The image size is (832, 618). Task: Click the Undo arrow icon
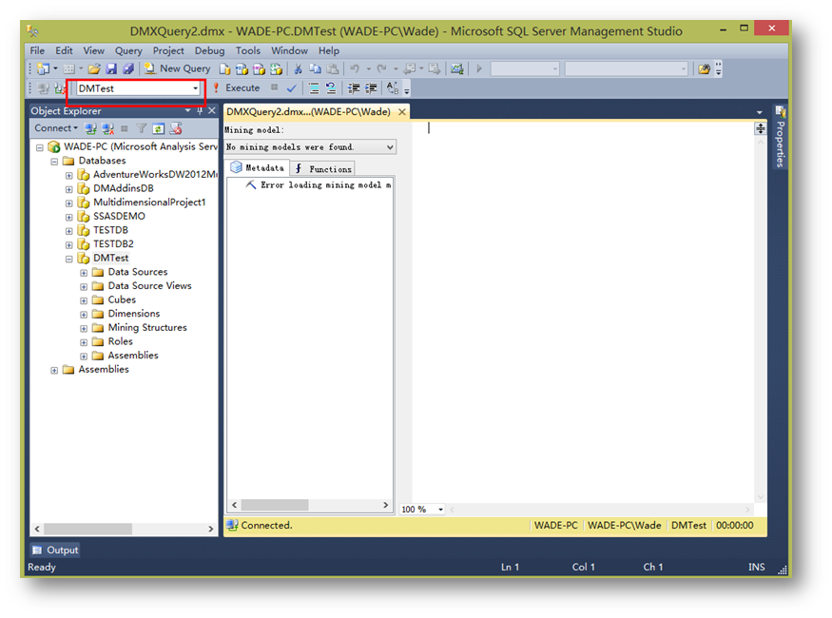(x=355, y=69)
